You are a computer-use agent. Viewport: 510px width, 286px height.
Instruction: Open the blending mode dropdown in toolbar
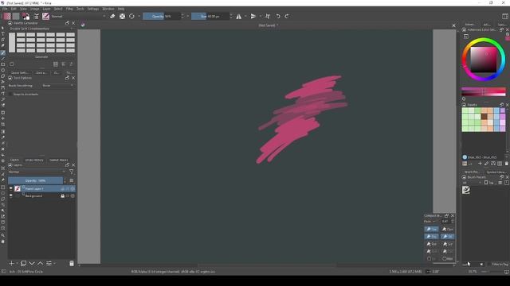pos(78,16)
